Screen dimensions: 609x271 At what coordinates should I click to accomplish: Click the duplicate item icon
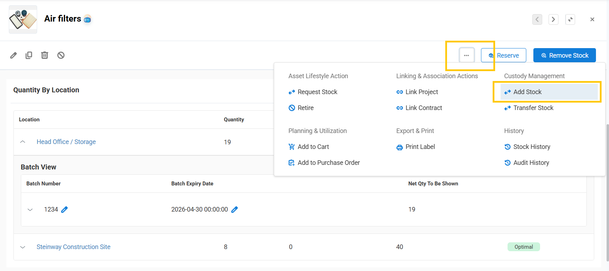pyautogui.click(x=29, y=55)
